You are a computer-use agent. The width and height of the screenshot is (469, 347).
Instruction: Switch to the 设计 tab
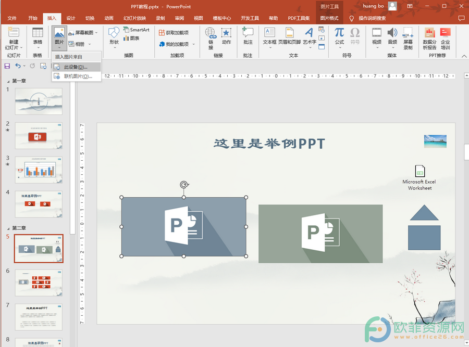[70, 18]
